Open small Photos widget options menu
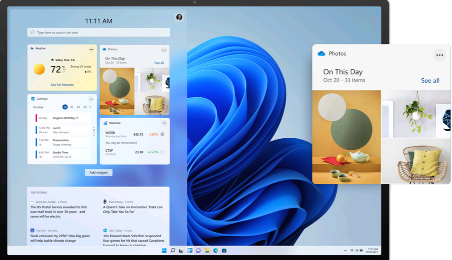The height and width of the screenshot is (260, 452). tap(164, 50)
